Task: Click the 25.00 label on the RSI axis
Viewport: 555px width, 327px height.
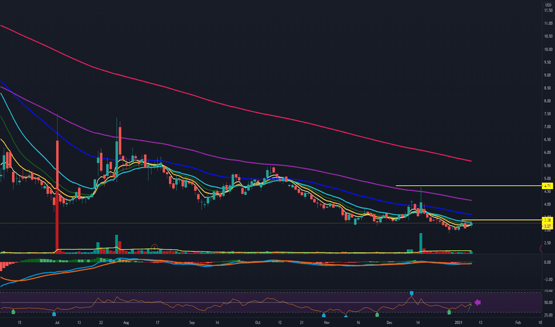Action: (x=548, y=315)
